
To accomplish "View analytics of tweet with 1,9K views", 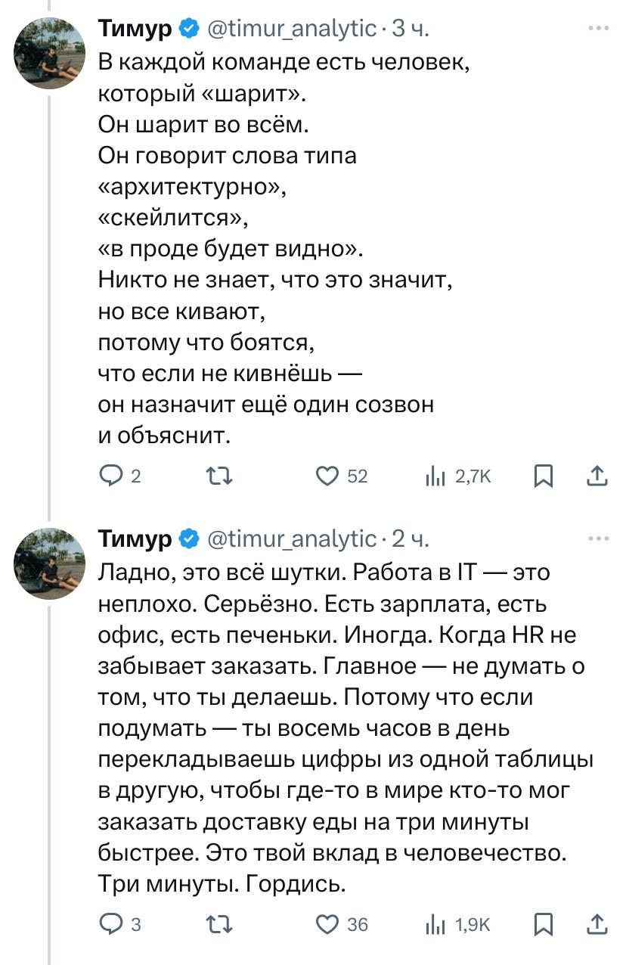I will click(x=434, y=923).
